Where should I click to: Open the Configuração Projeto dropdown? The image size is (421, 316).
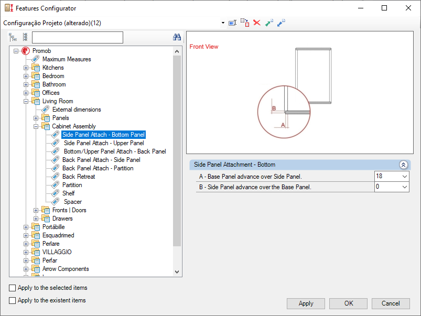[x=223, y=23]
